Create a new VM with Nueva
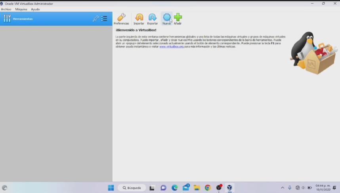This screenshot has height=193, width=340. point(167,19)
